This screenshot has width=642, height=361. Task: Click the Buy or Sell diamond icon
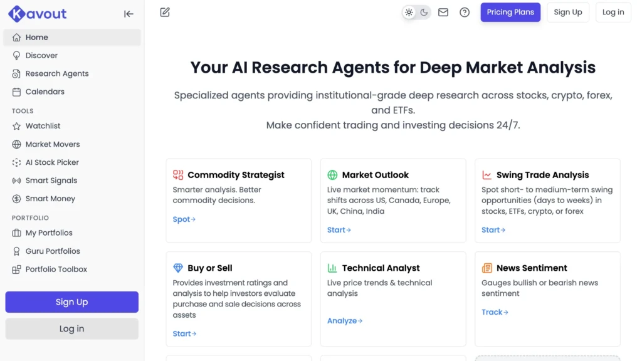tap(178, 268)
